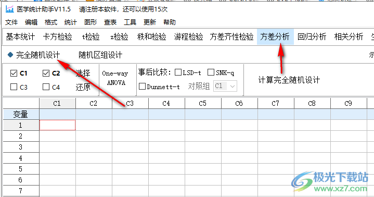Select row header 4
This screenshot has height=197, width=374.
point(21,158)
